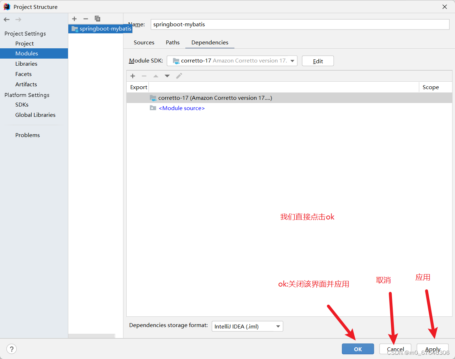Edit dependency pencil icon
The image size is (455, 359).
tap(179, 76)
